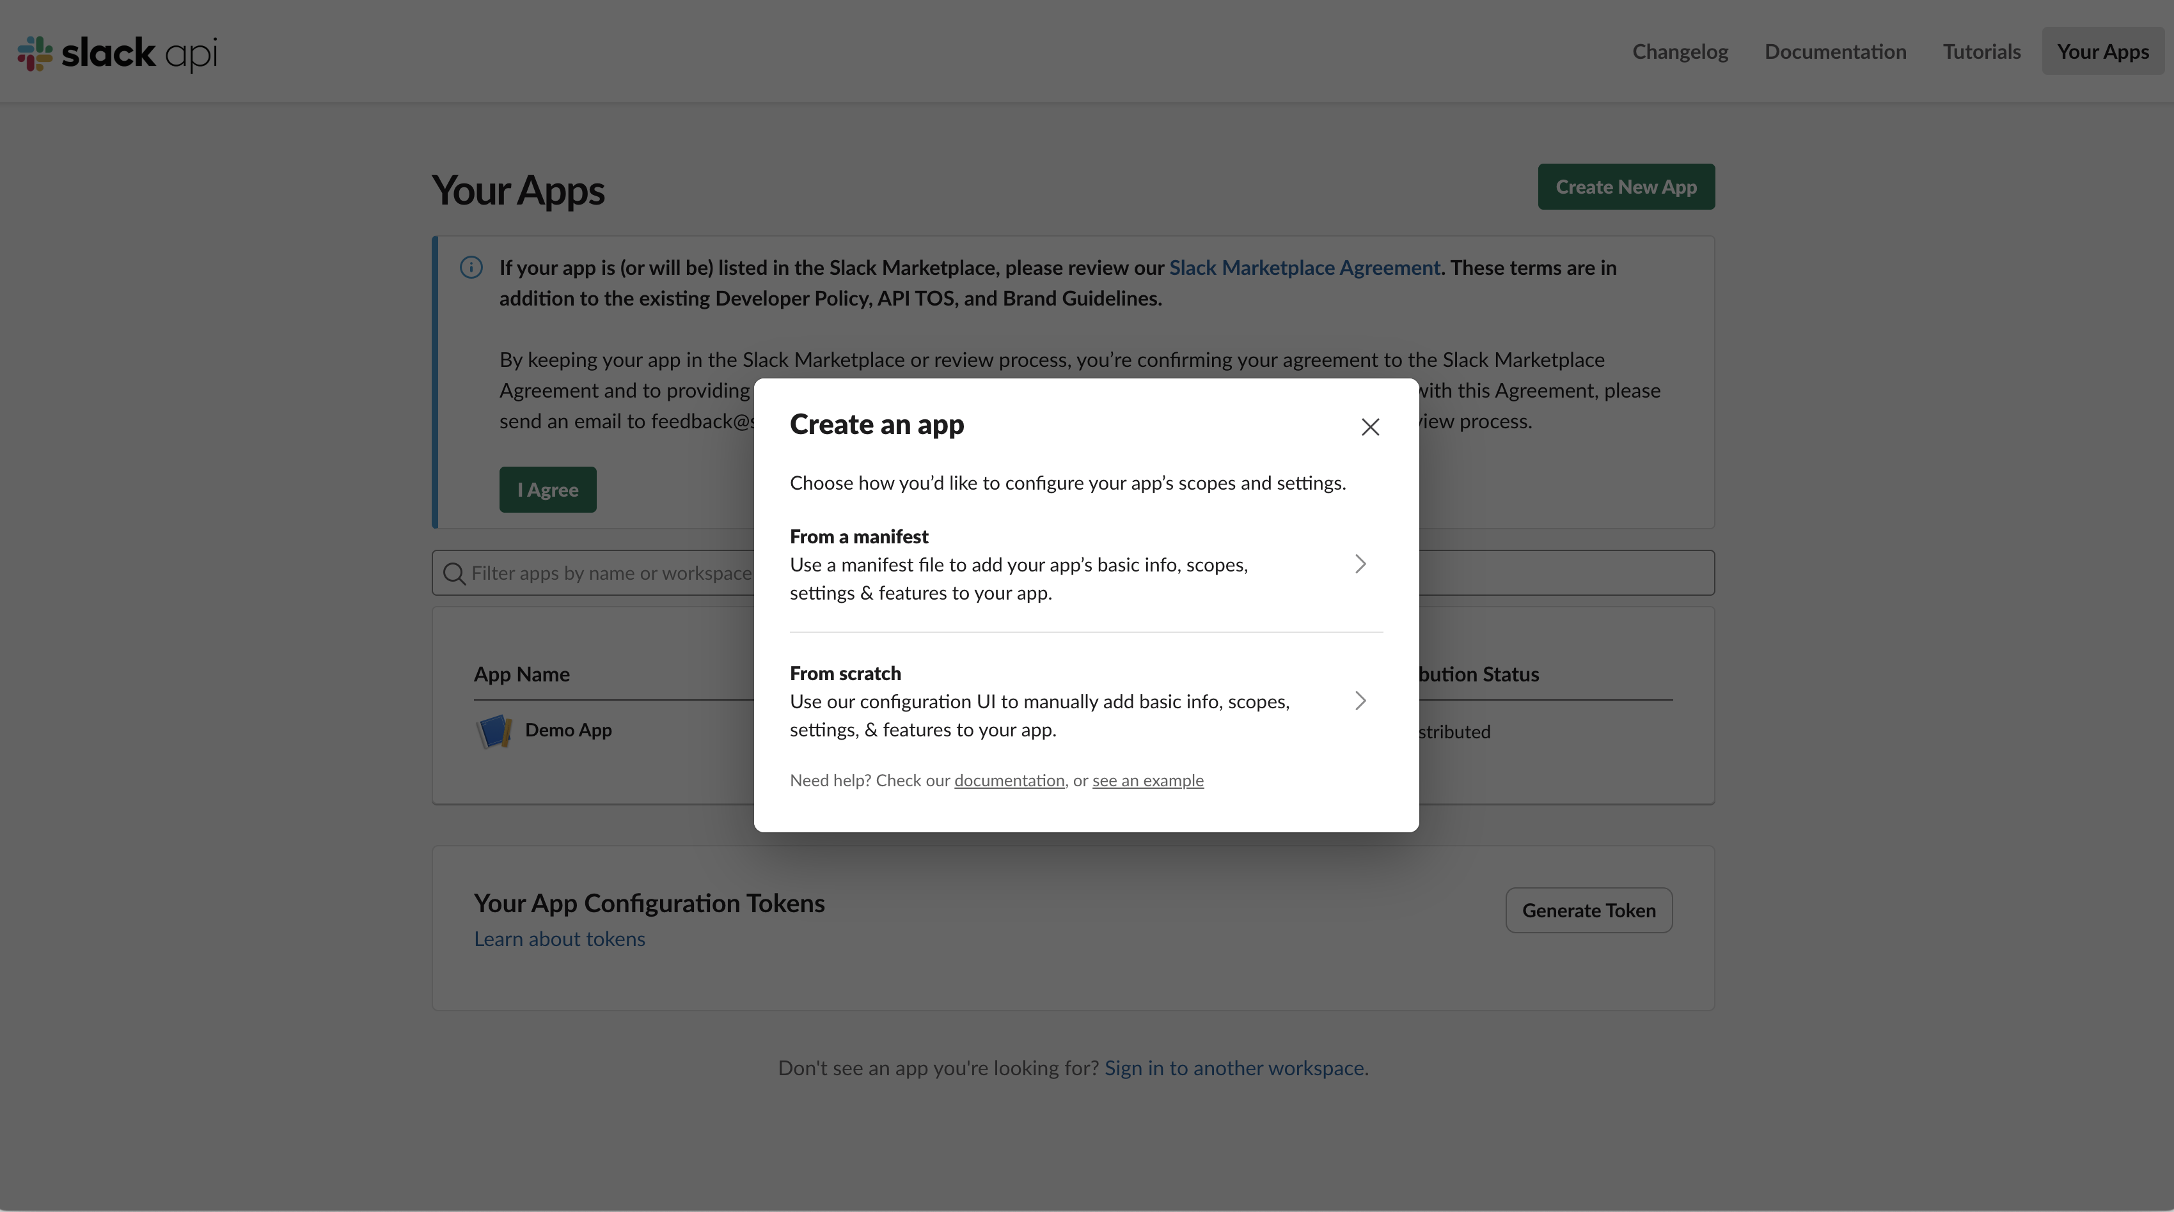
Task: Click the Demo App icon thumbnail
Action: click(494, 731)
